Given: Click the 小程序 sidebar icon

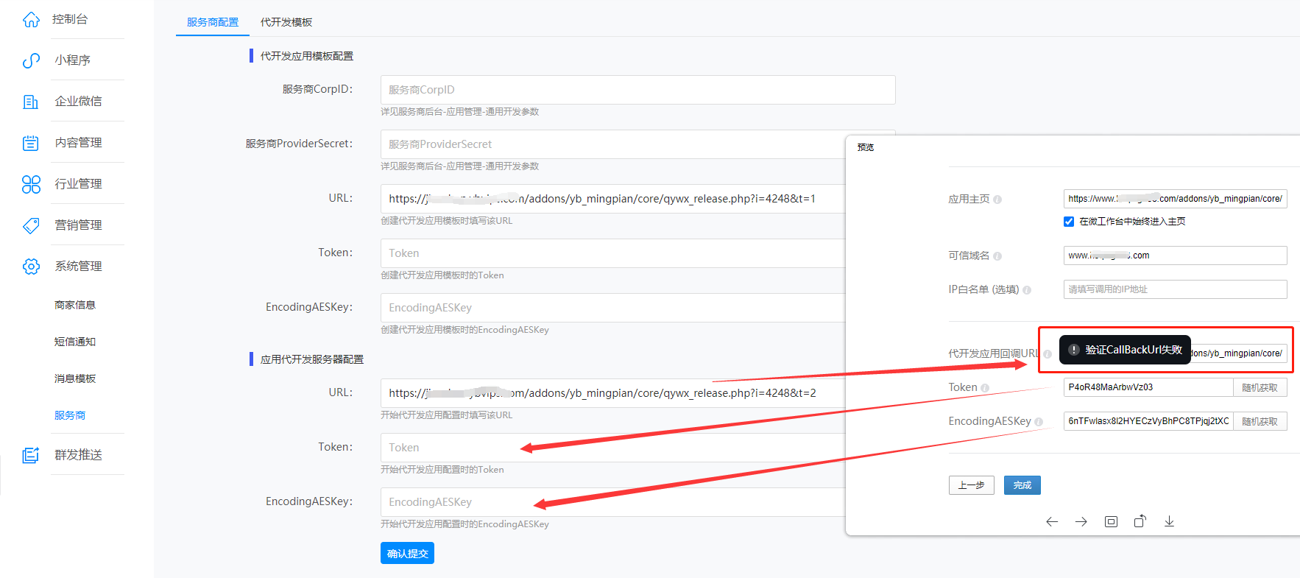Looking at the screenshot, I should point(31,60).
